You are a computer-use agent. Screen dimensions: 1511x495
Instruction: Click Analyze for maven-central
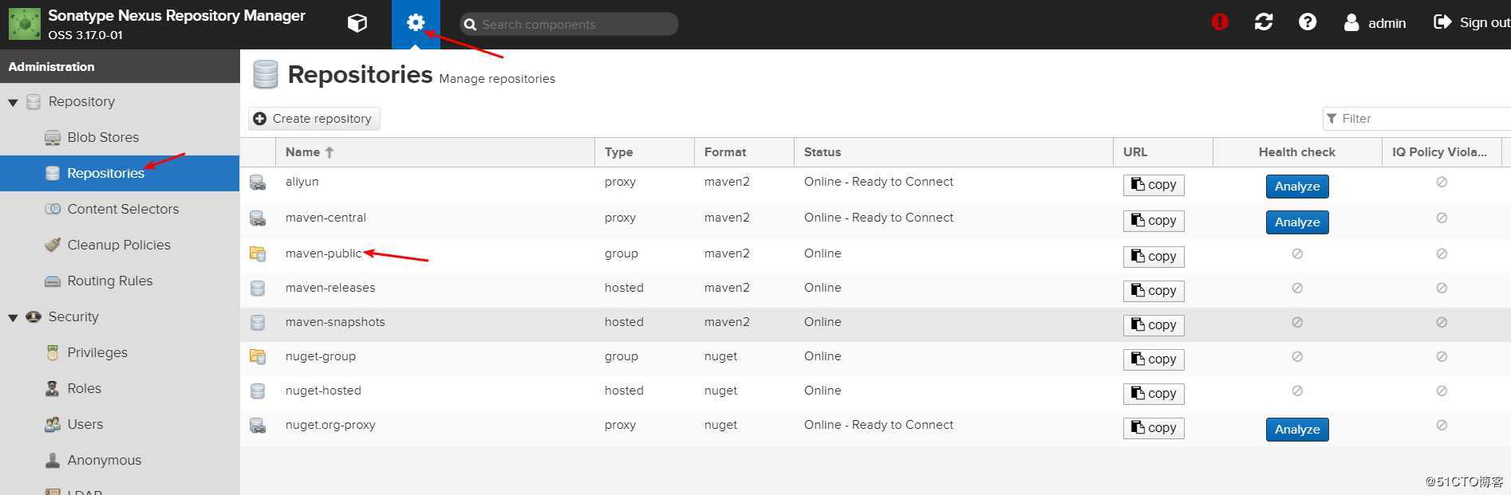[1297, 222]
